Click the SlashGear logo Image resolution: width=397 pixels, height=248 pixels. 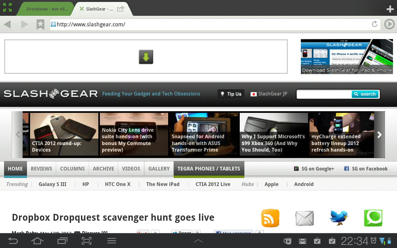point(51,94)
